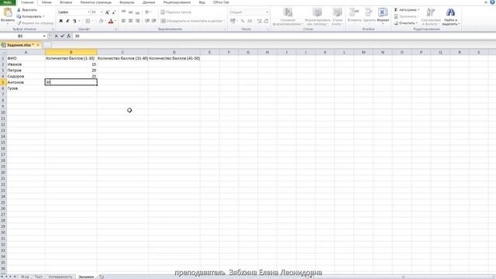Open the Office Tab ribbon tab
Image resolution: width=496 pixels, height=279 pixels.
(221, 2)
